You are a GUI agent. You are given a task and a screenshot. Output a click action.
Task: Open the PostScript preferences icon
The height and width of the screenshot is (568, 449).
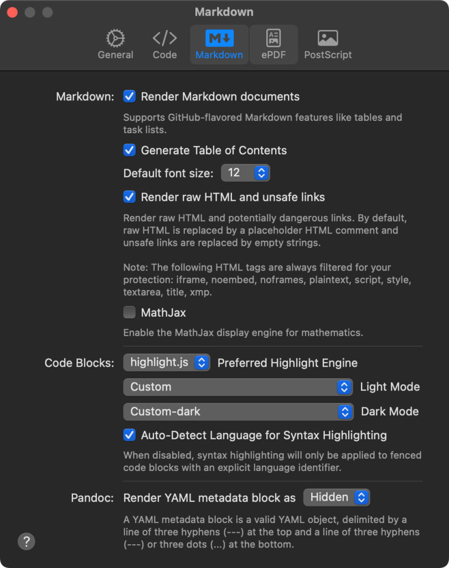[x=328, y=38]
